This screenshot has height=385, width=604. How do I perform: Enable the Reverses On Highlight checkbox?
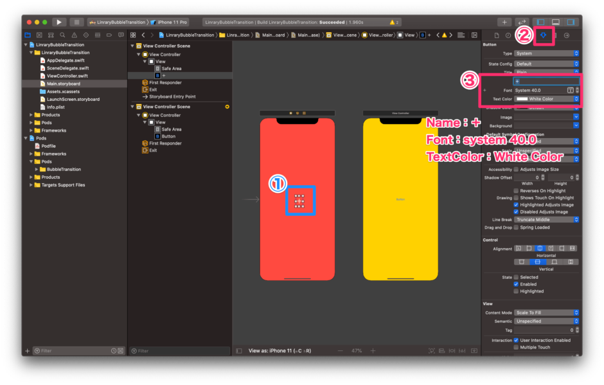tap(515, 190)
